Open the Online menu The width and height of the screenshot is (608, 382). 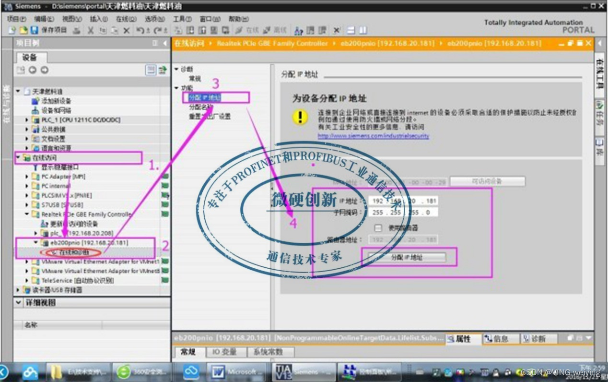127,19
